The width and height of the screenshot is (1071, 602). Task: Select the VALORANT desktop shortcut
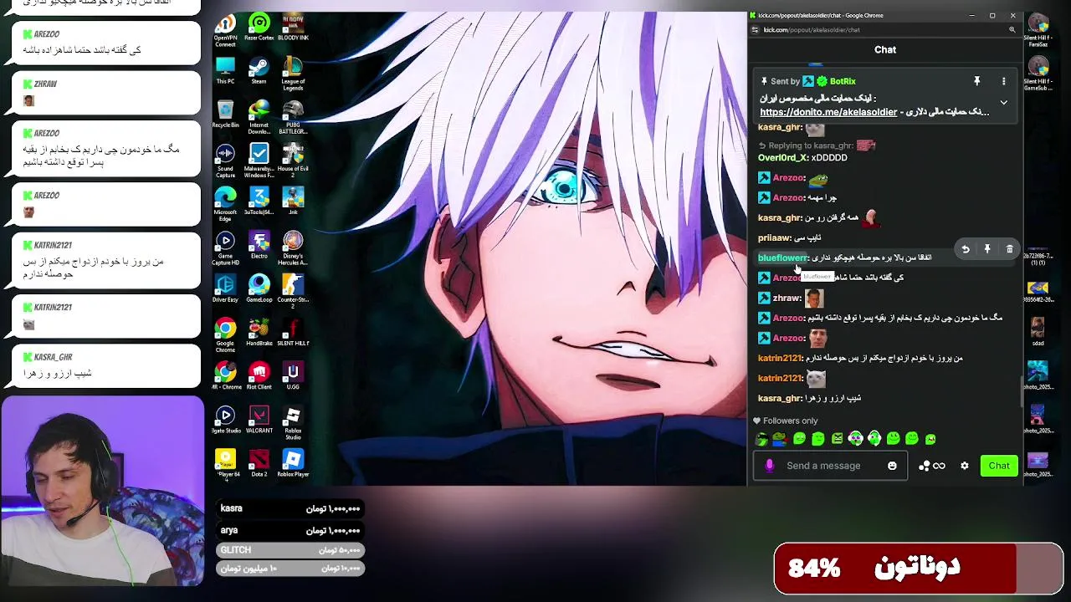click(259, 419)
